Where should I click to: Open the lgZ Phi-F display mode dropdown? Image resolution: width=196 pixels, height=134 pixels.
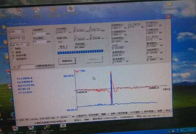(20, 44)
